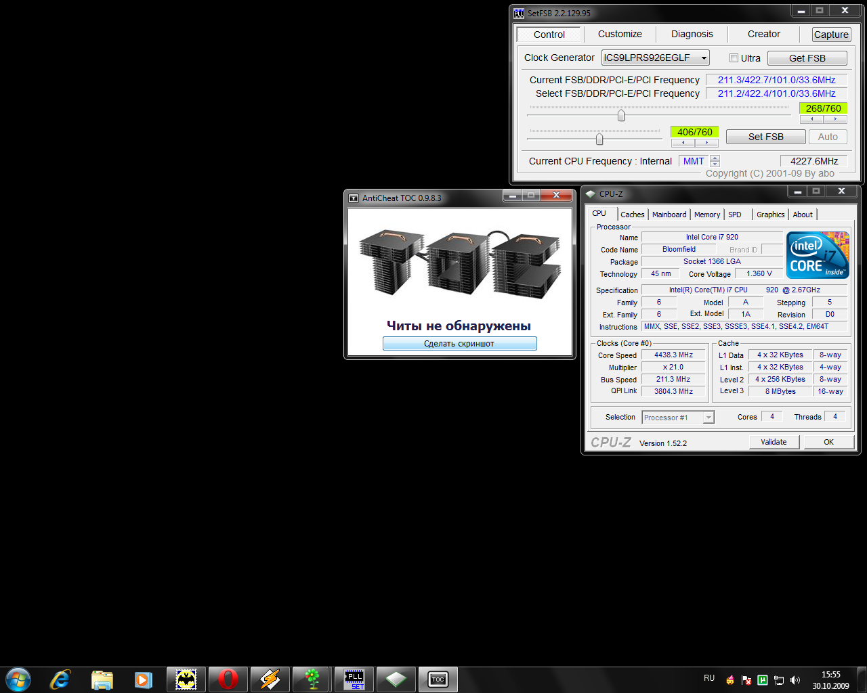Open the volume speaker tray icon

tap(795, 680)
